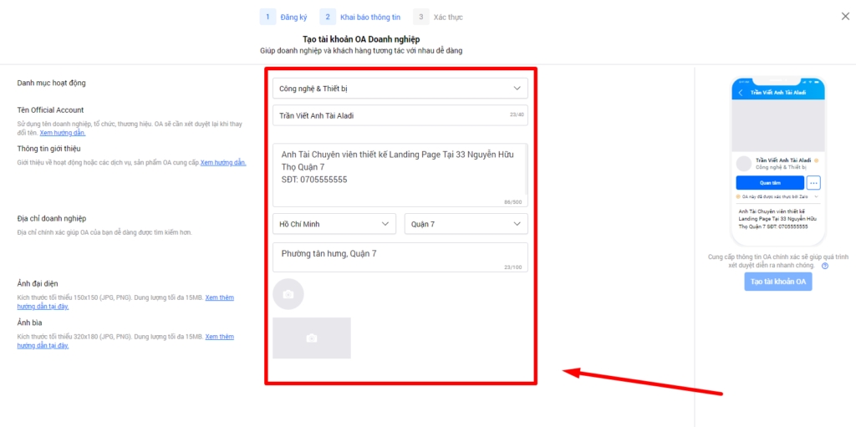Click back arrow in phone preview header
The image size is (856, 427).
[x=741, y=93]
